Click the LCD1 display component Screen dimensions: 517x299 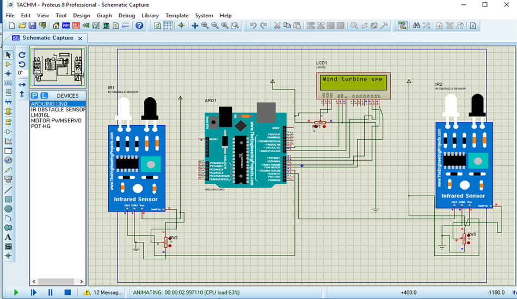[353, 85]
